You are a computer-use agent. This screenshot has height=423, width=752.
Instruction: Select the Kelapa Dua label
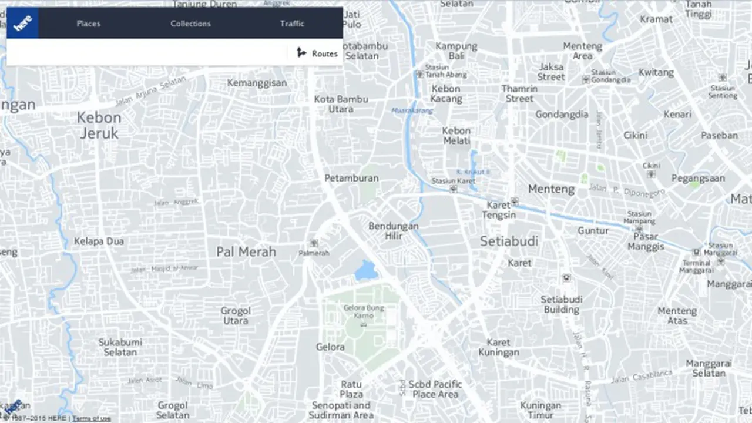click(99, 241)
